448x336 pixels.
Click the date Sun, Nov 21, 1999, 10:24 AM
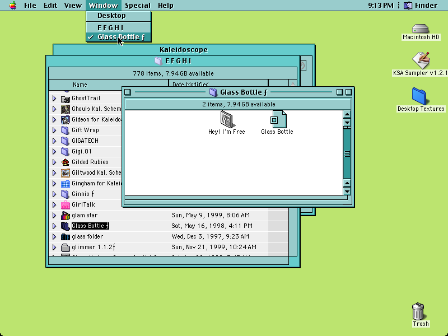(x=214, y=247)
